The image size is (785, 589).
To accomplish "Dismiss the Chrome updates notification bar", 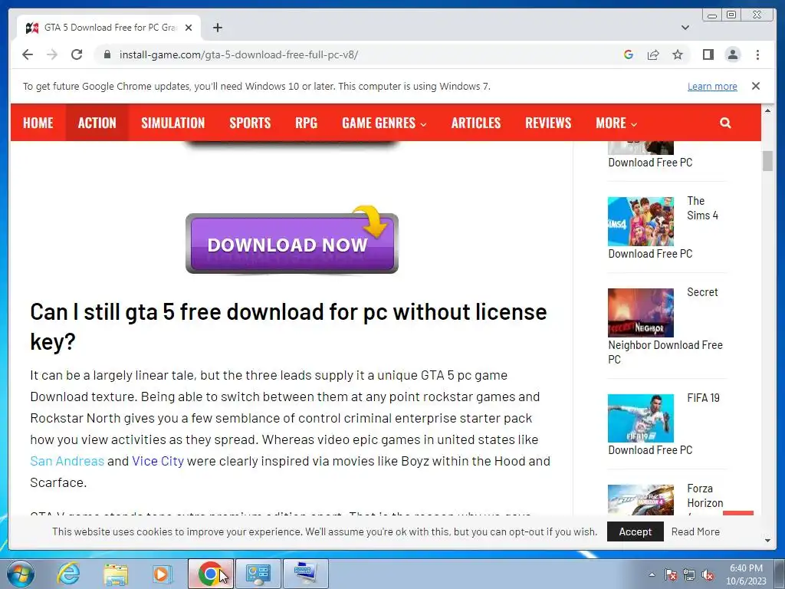I will [756, 86].
